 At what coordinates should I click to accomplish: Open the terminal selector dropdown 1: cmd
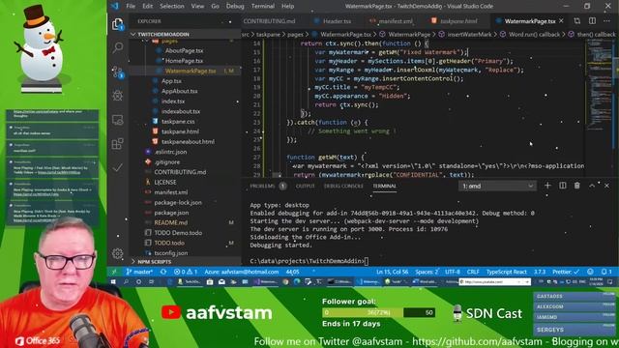497,186
